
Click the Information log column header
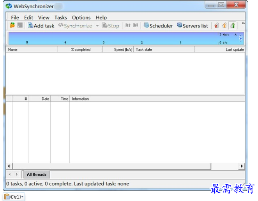157,99
